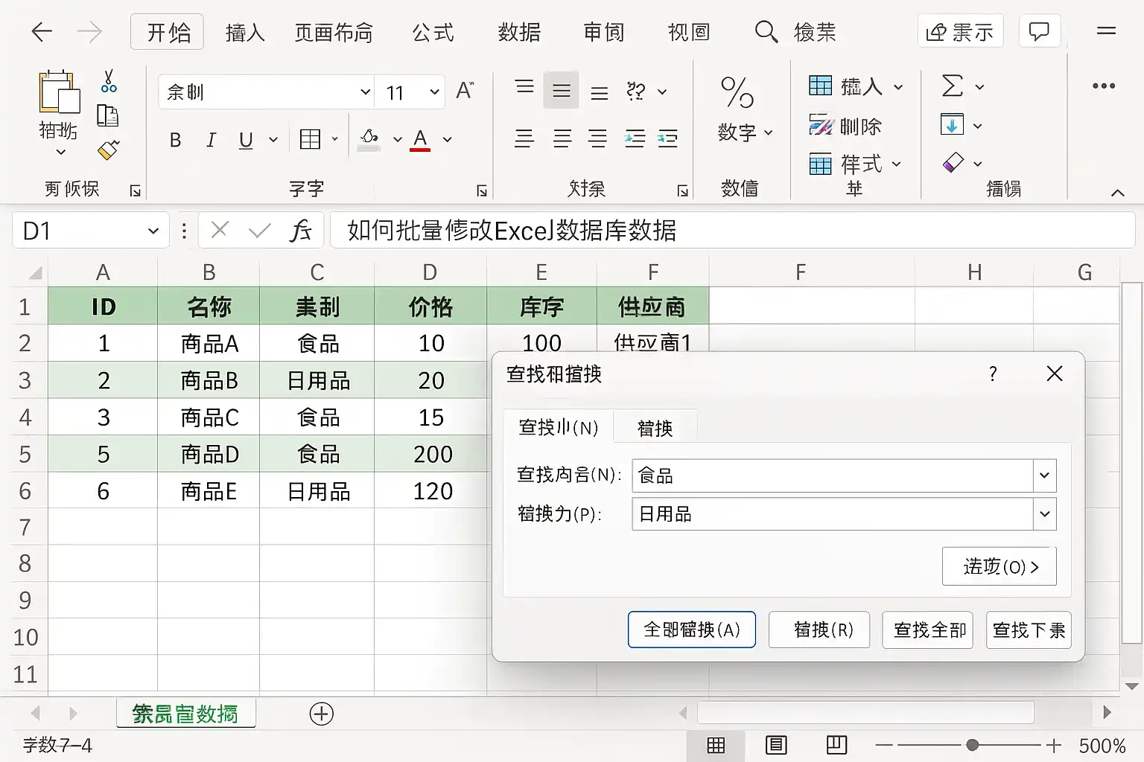This screenshot has width=1144, height=762.
Task: Click the replace-with 日用品 input field
Action: (x=833, y=514)
